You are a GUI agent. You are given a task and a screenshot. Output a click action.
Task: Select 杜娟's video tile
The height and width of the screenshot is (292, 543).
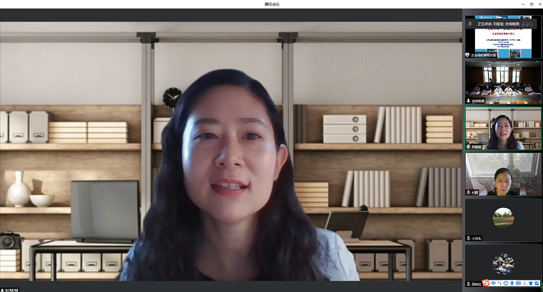point(503,174)
